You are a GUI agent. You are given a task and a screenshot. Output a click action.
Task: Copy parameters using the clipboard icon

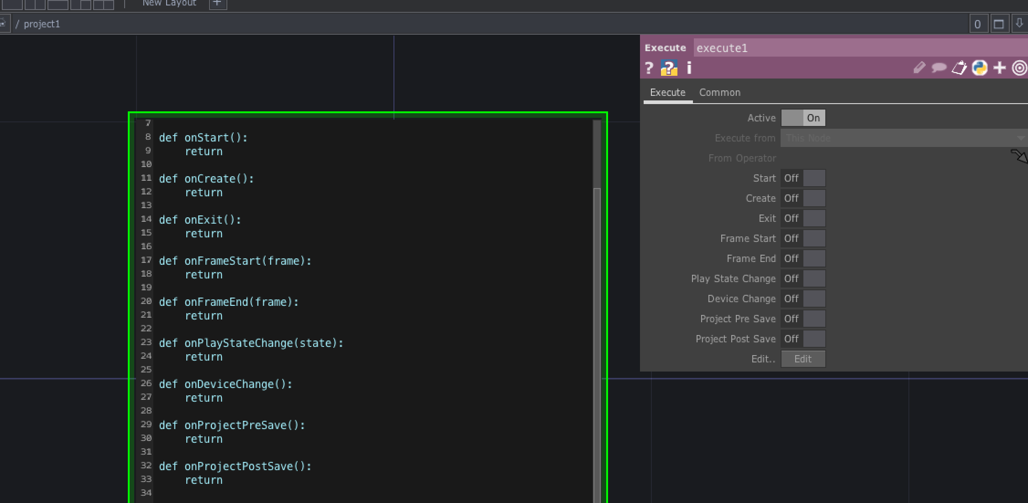pos(959,68)
